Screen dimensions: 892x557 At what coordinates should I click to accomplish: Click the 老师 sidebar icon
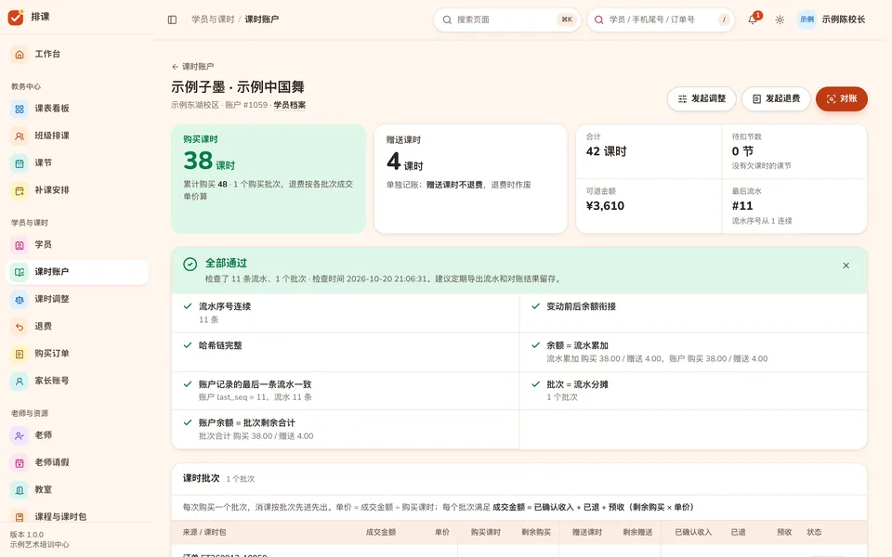[x=20, y=436]
